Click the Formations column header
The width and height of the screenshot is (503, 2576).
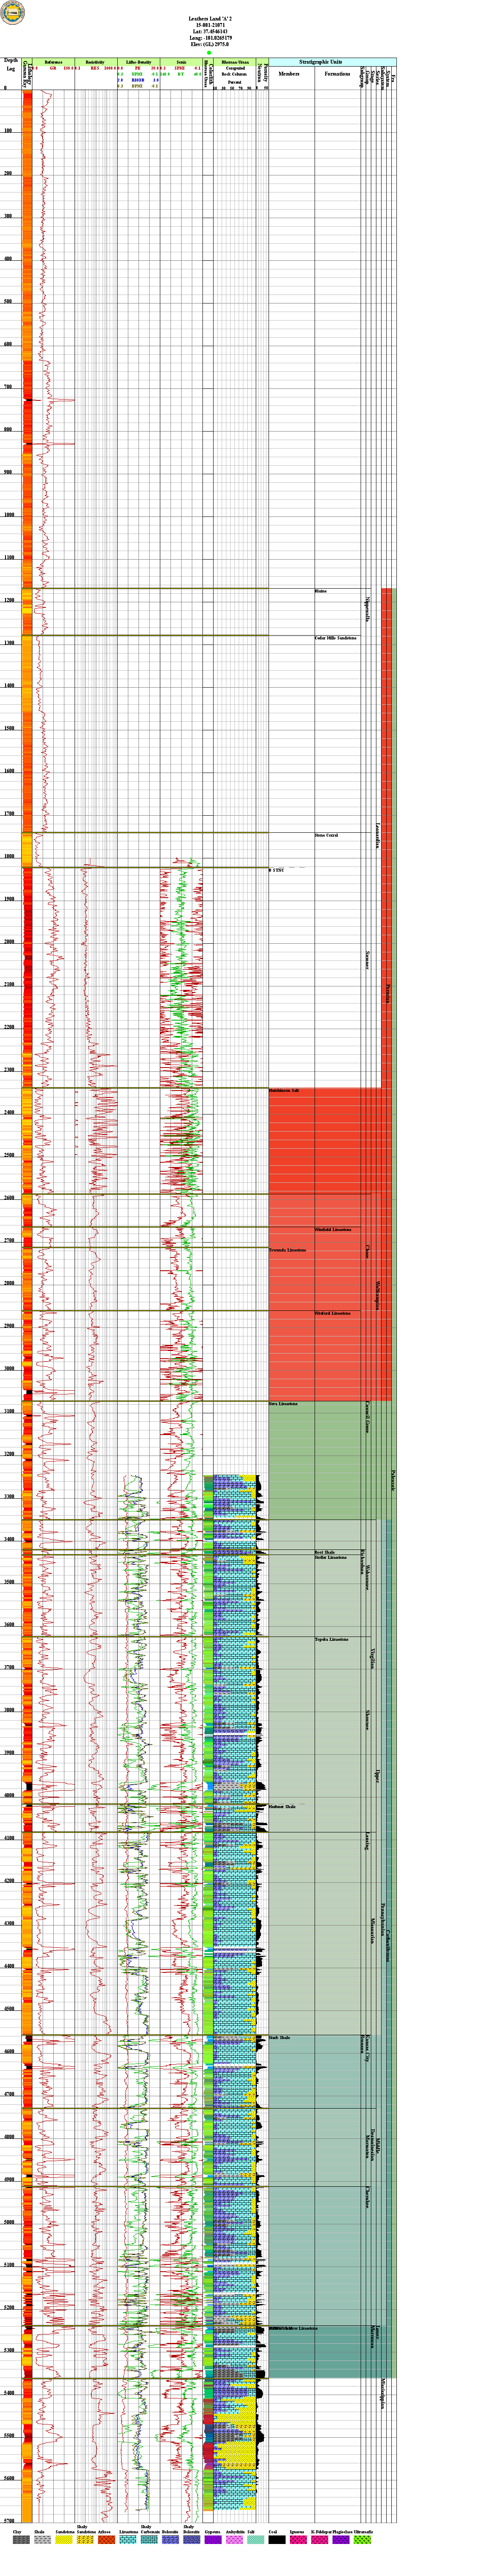[x=336, y=74]
